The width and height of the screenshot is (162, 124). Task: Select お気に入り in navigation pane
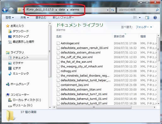17,26
